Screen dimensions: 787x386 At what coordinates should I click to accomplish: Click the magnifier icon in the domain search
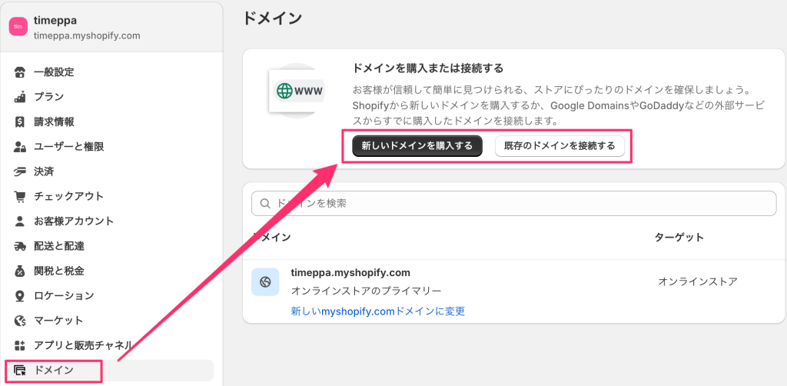[x=265, y=203]
